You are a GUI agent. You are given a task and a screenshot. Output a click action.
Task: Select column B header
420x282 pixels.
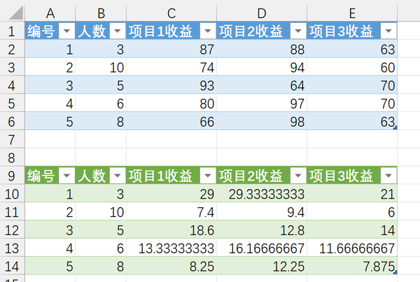(x=101, y=13)
